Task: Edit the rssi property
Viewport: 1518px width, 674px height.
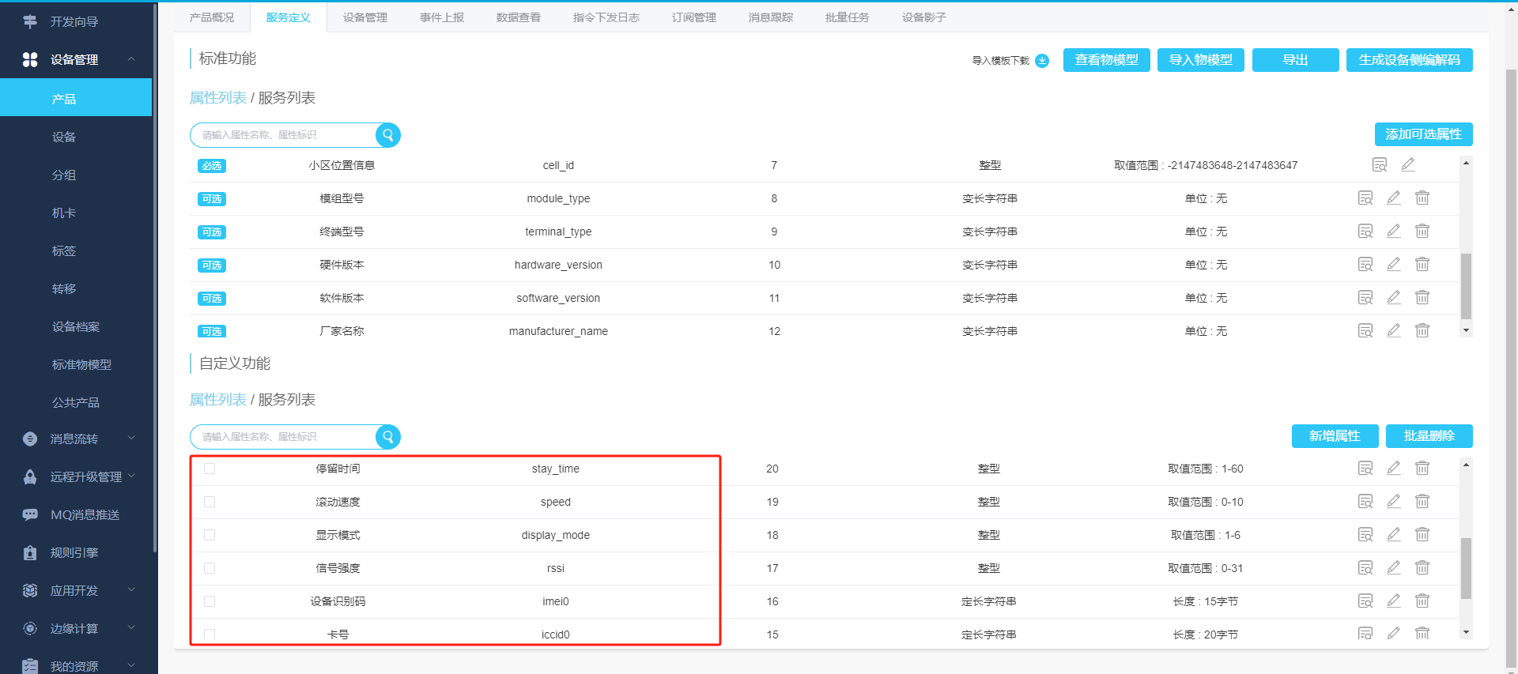Action: [x=1394, y=567]
